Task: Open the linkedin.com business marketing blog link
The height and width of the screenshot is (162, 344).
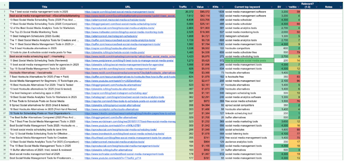Action: (x=130, y=113)
